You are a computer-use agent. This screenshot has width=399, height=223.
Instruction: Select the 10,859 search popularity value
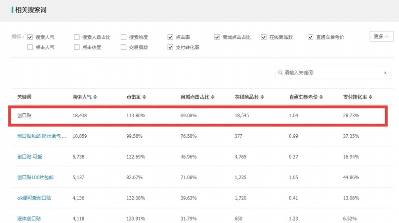click(80, 136)
